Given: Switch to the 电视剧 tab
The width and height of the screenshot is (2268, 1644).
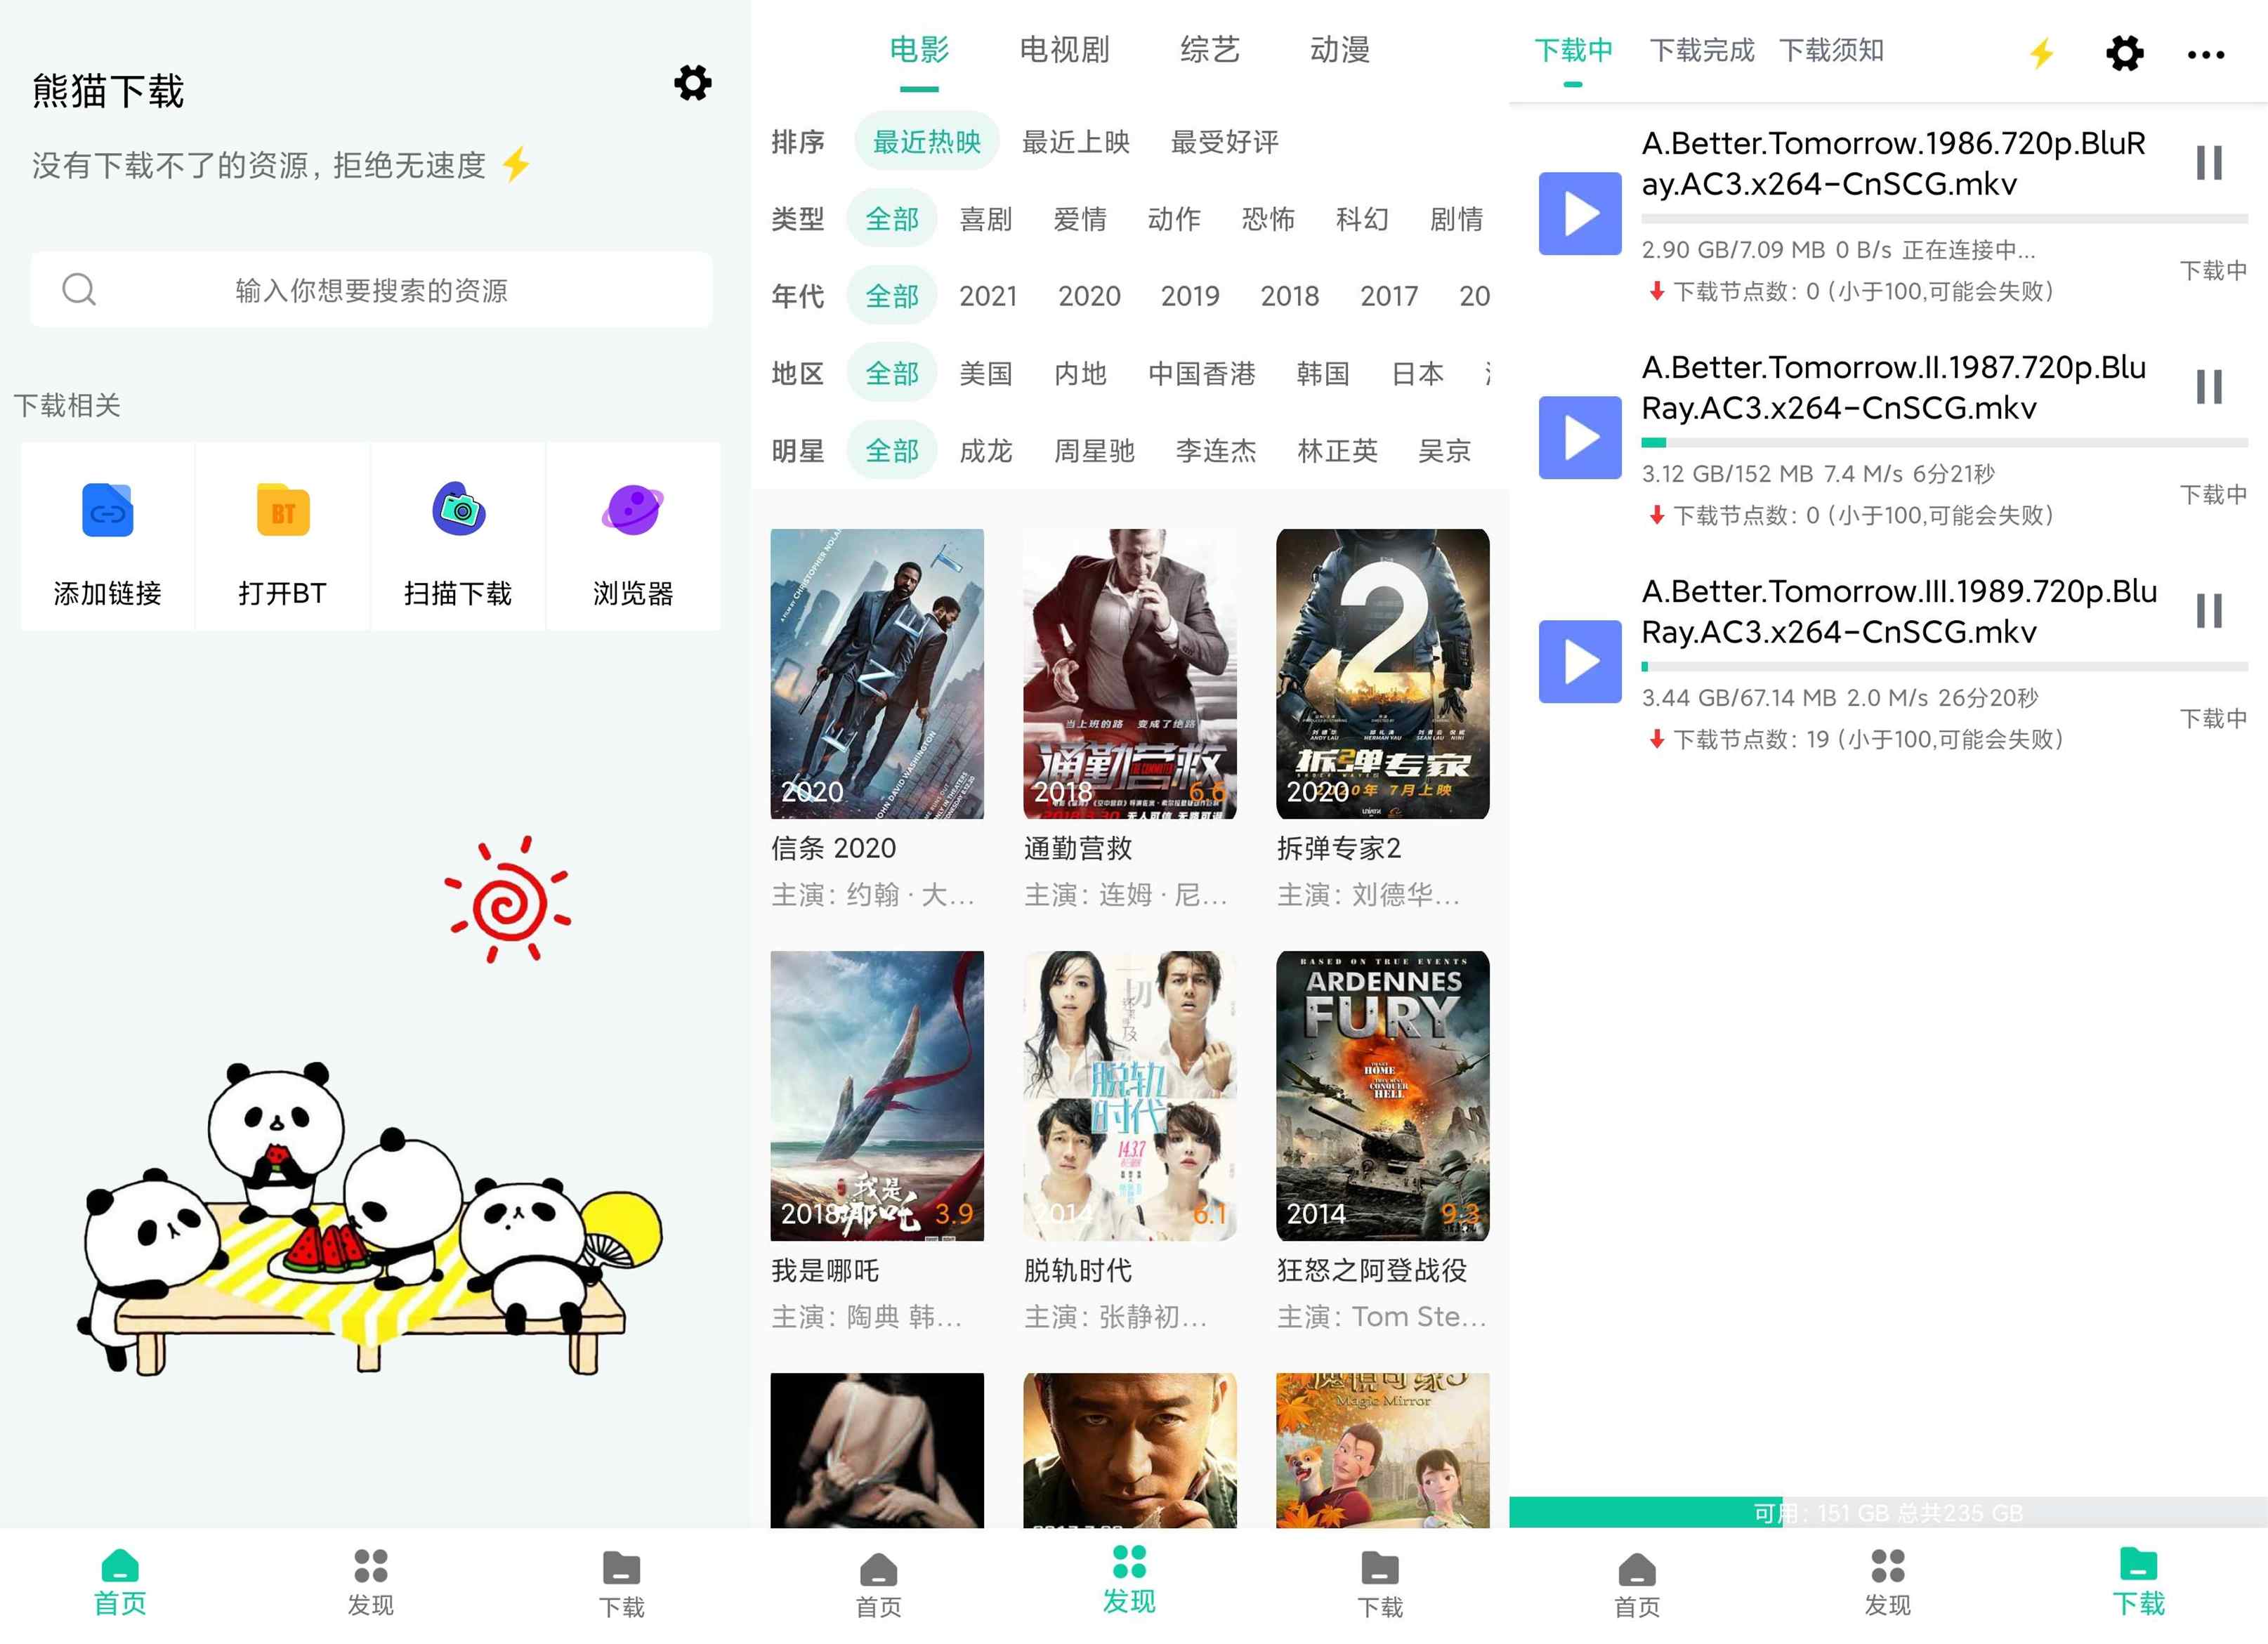Looking at the screenshot, I should (x=1064, y=49).
